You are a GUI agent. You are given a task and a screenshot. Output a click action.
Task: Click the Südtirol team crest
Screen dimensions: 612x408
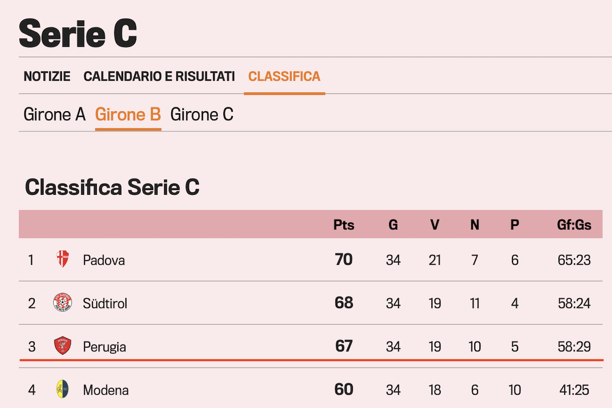pyautogui.click(x=63, y=303)
